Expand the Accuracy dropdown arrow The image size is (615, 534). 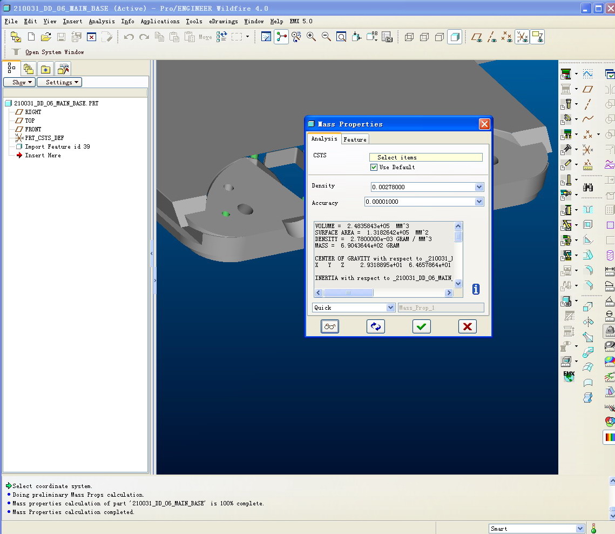pos(479,202)
